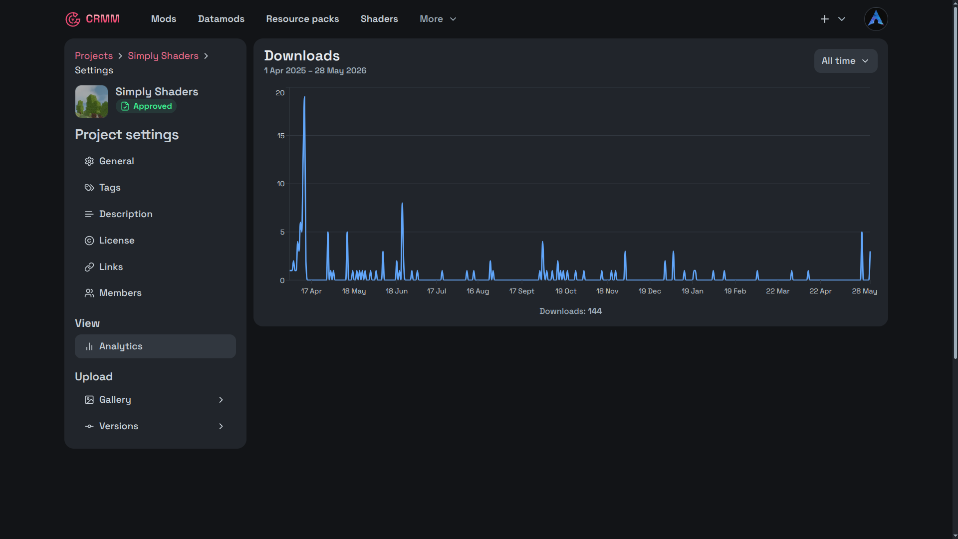
Task: Go to Shaders in top navigation
Action: coord(379,19)
